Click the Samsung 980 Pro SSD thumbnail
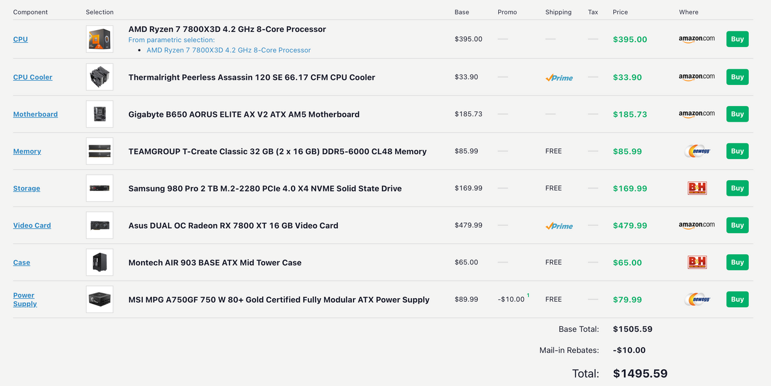771x386 pixels. click(x=99, y=188)
